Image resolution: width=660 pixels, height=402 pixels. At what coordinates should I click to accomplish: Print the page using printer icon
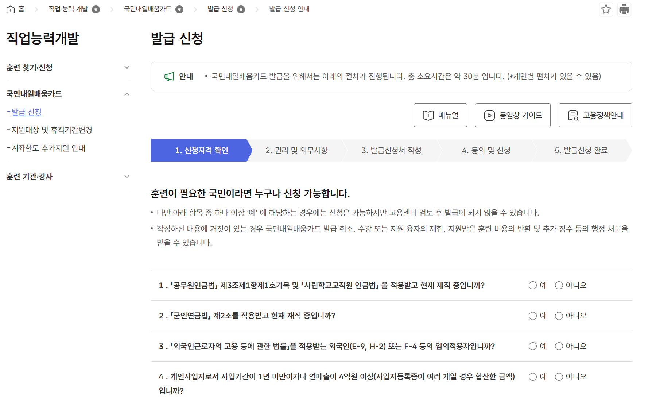click(x=624, y=9)
